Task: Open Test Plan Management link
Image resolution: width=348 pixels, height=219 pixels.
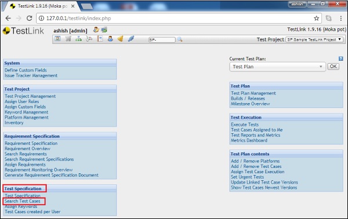Action: [253, 93]
